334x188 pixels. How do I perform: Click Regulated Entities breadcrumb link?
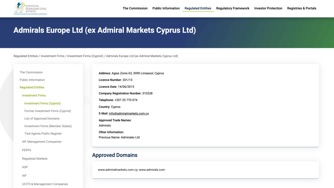tap(26, 56)
